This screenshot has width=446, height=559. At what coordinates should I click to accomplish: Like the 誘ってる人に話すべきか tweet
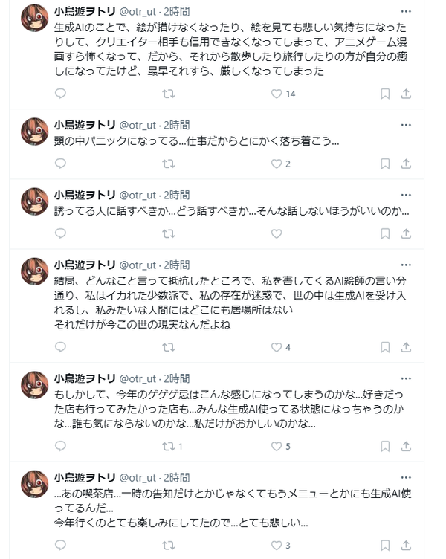pos(277,233)
